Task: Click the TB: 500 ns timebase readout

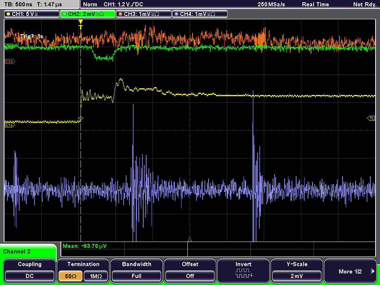Action: (18, 4)
